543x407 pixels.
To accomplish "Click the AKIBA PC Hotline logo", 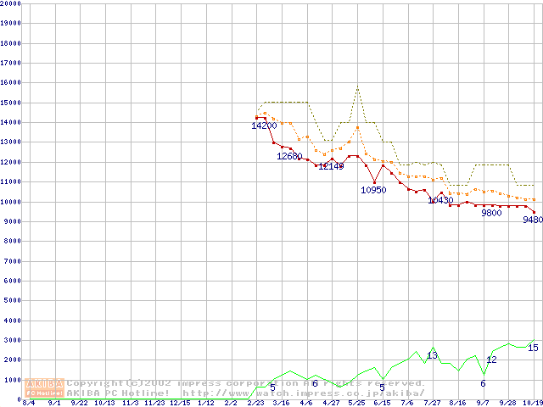I will [x=45, y=387].
